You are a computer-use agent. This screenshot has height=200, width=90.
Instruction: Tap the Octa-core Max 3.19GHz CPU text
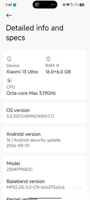point(31,93)
